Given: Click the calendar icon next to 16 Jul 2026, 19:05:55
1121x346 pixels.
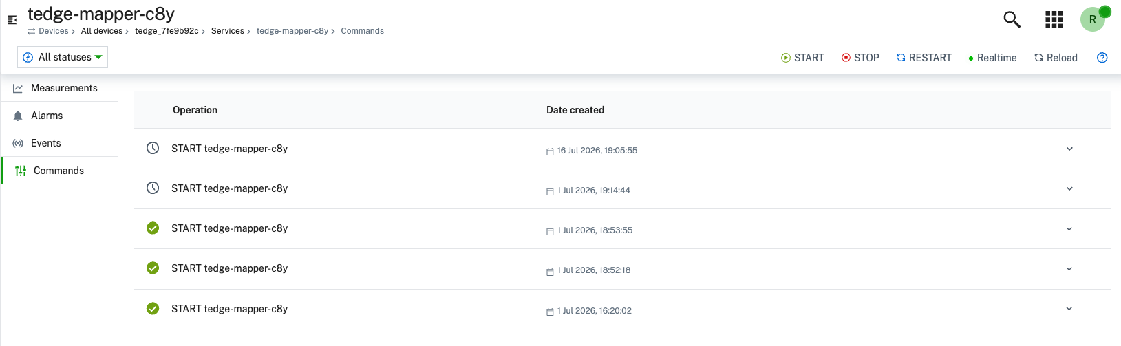Looking at the screenshot, I should (x=550, y=151).
